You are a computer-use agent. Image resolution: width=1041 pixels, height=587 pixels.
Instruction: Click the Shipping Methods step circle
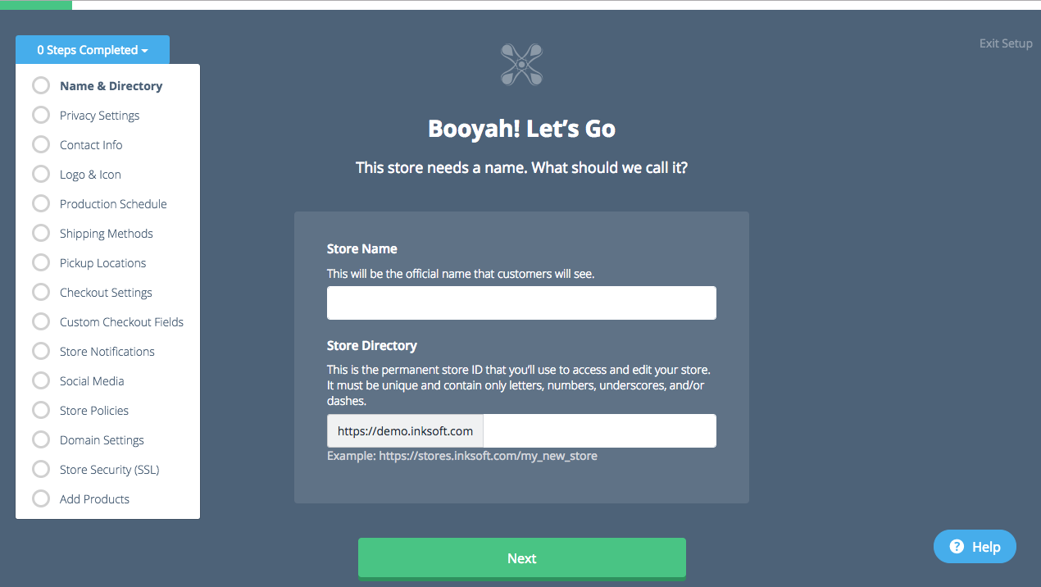click(41, 233)
